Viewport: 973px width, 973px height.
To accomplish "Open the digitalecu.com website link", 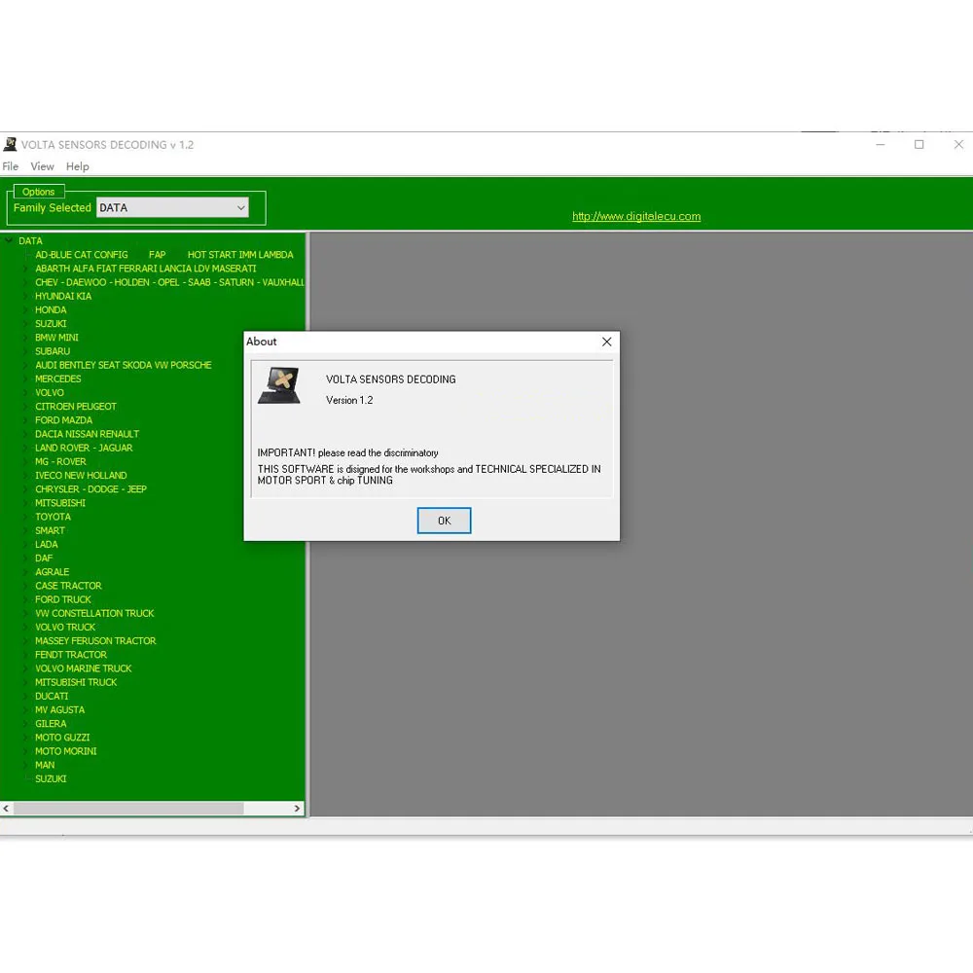I will 636,216.
